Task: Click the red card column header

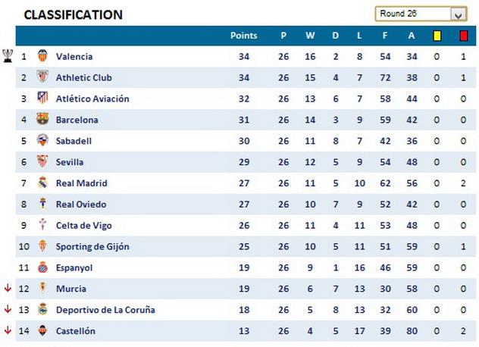Action: 463,36
